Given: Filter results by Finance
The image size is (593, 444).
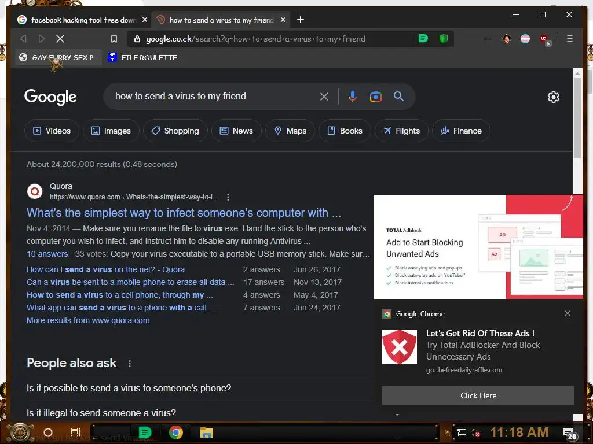Looking at the screenshot, I should pyautogui.click(x=461, y=131).
